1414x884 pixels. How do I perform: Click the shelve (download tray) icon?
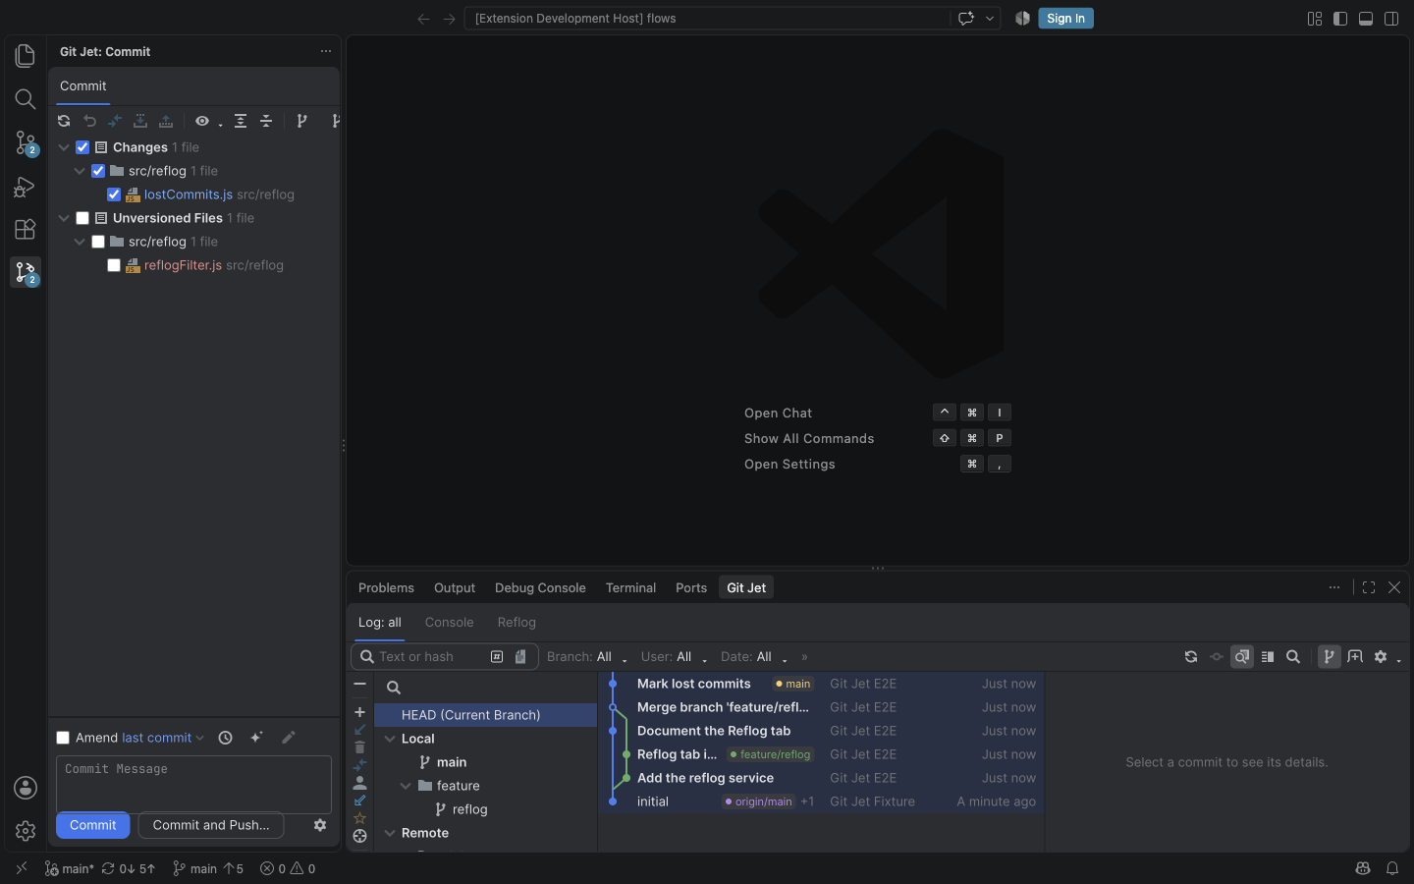point(140,121)
